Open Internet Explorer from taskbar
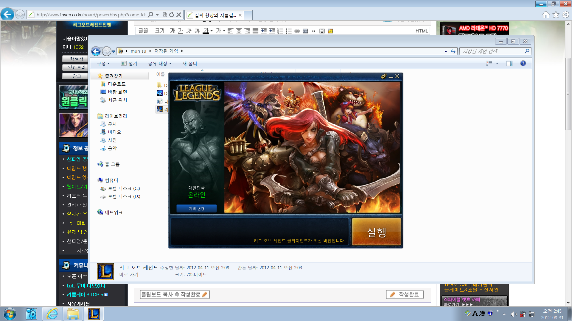The width and height of the screenshot is (572, 321). click(x=52, y=314)
